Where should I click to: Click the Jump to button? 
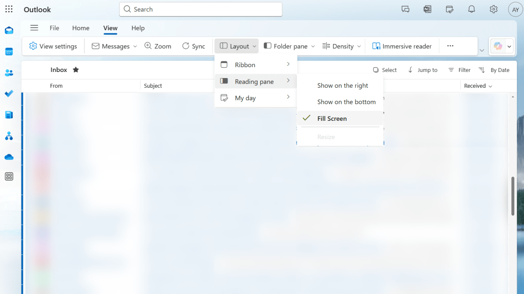coord(423,70)
